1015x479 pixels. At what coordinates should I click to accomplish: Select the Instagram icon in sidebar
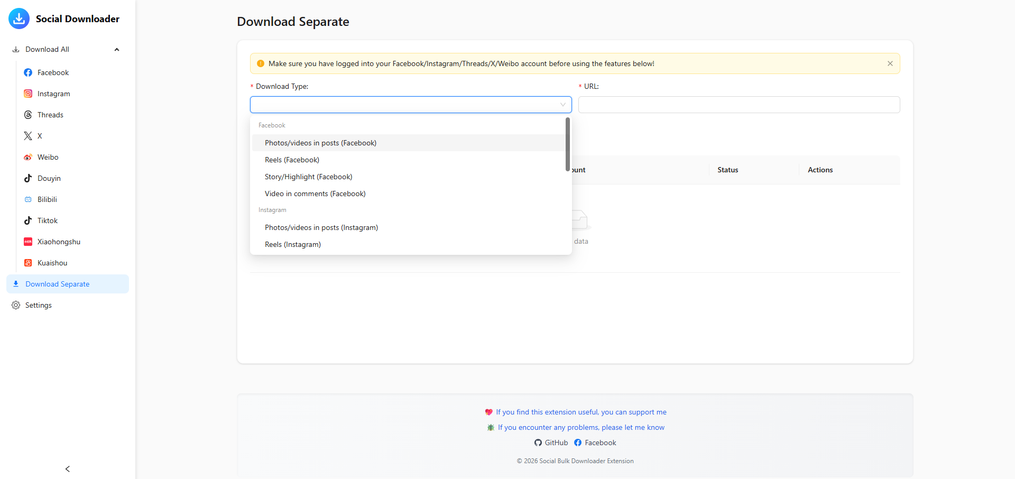(x=28, y=94)
